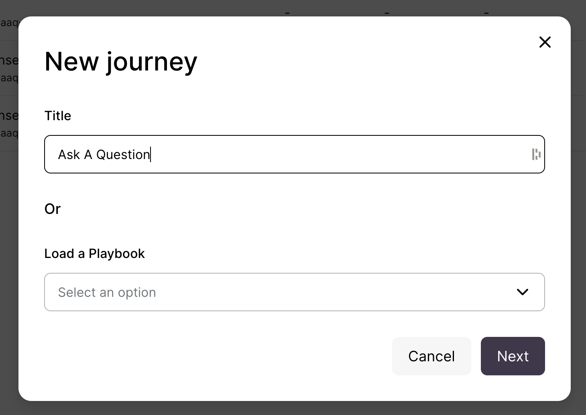Click the 'Or' separator text

53,209
